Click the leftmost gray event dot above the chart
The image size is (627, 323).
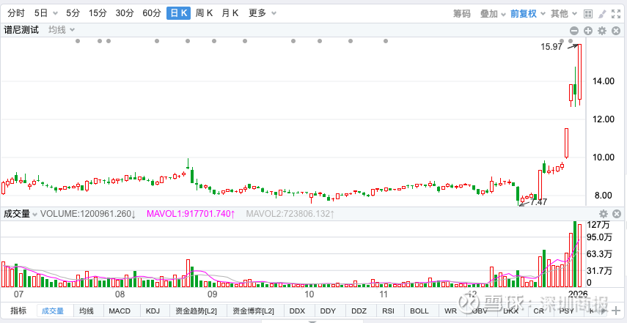78,41
